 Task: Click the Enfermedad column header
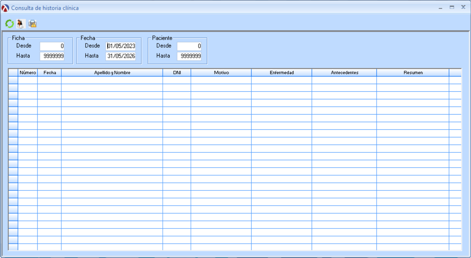pyautogui.click(x=282, y=73)
